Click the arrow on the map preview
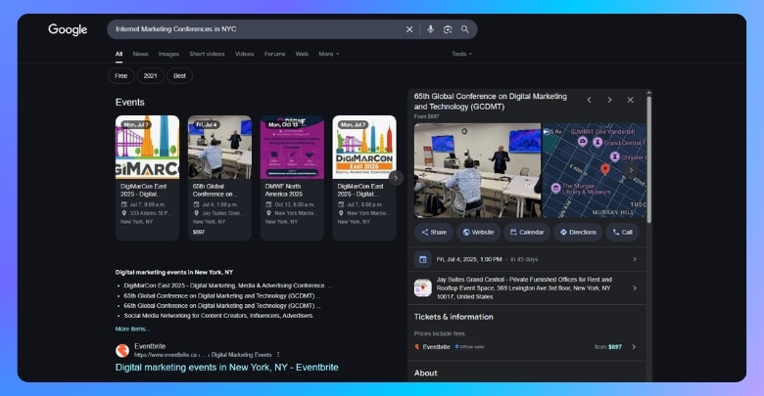The image size is (764, 396). click(631, 170)
